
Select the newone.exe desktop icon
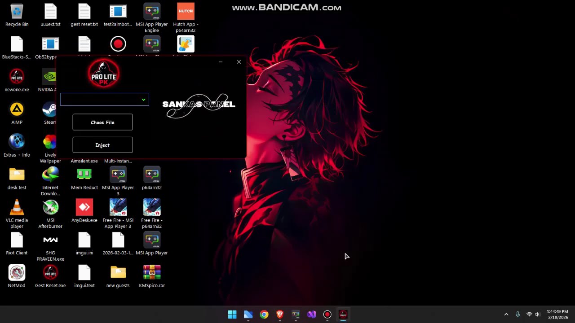point(17,80)
